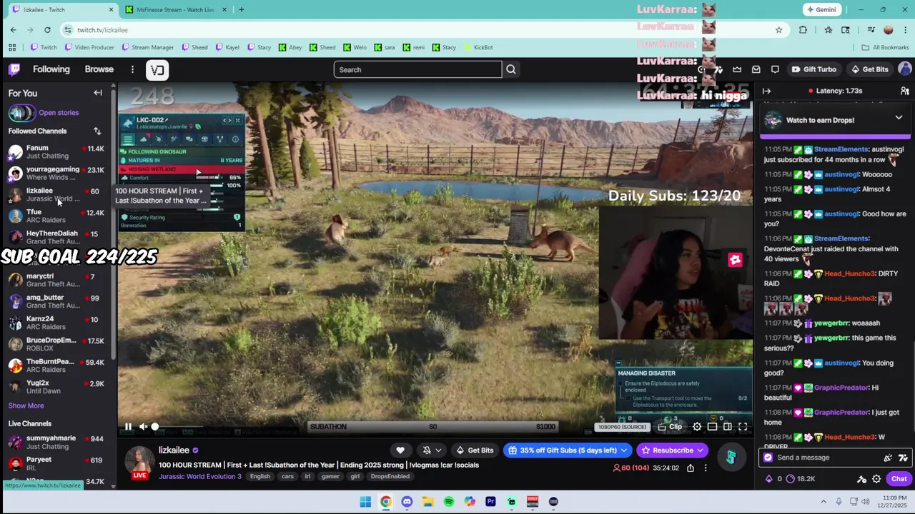This screenshot has height=514, width=915.
Task: Open Chrome media controls icon
Action: click(871, 30)
